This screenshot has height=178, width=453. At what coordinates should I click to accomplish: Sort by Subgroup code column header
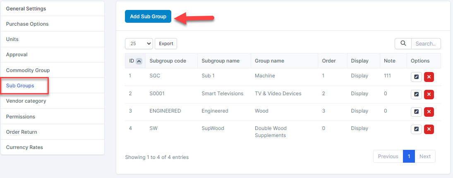click(168, 61)
